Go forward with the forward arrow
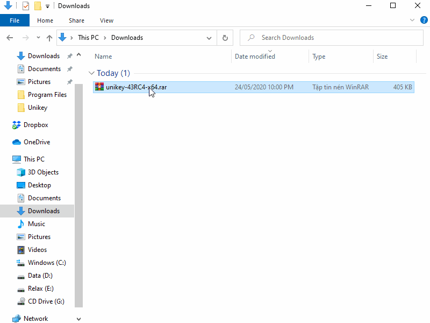 pos(25,38)
